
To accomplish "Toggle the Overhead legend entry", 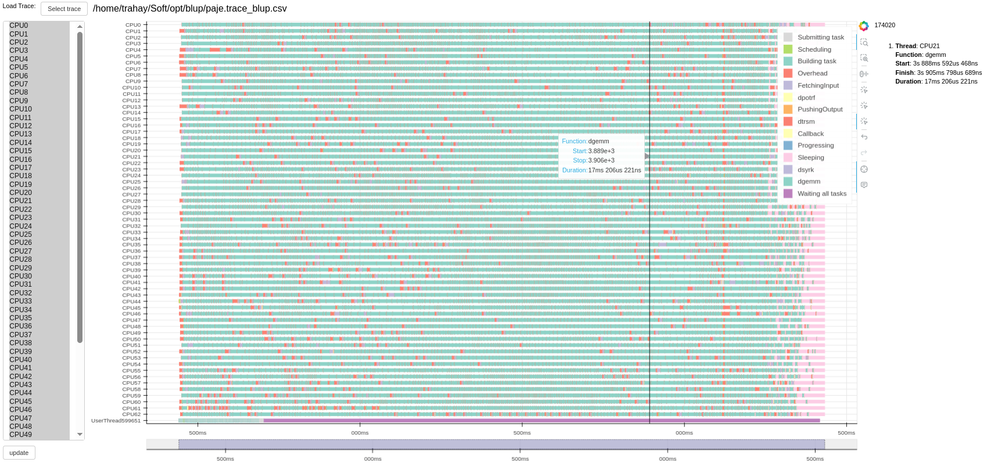I will [x=812, y=74].
